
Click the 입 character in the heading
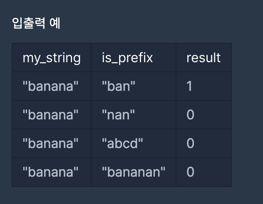pyautogui.click(x=17, y=23)
